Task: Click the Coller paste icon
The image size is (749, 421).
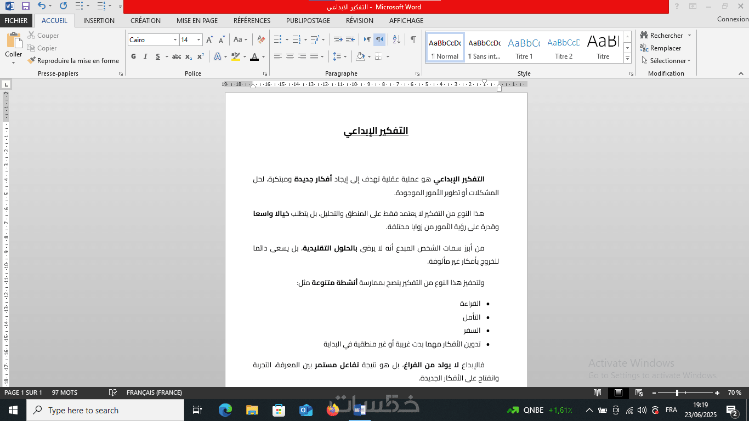Action: click(14, 41)
